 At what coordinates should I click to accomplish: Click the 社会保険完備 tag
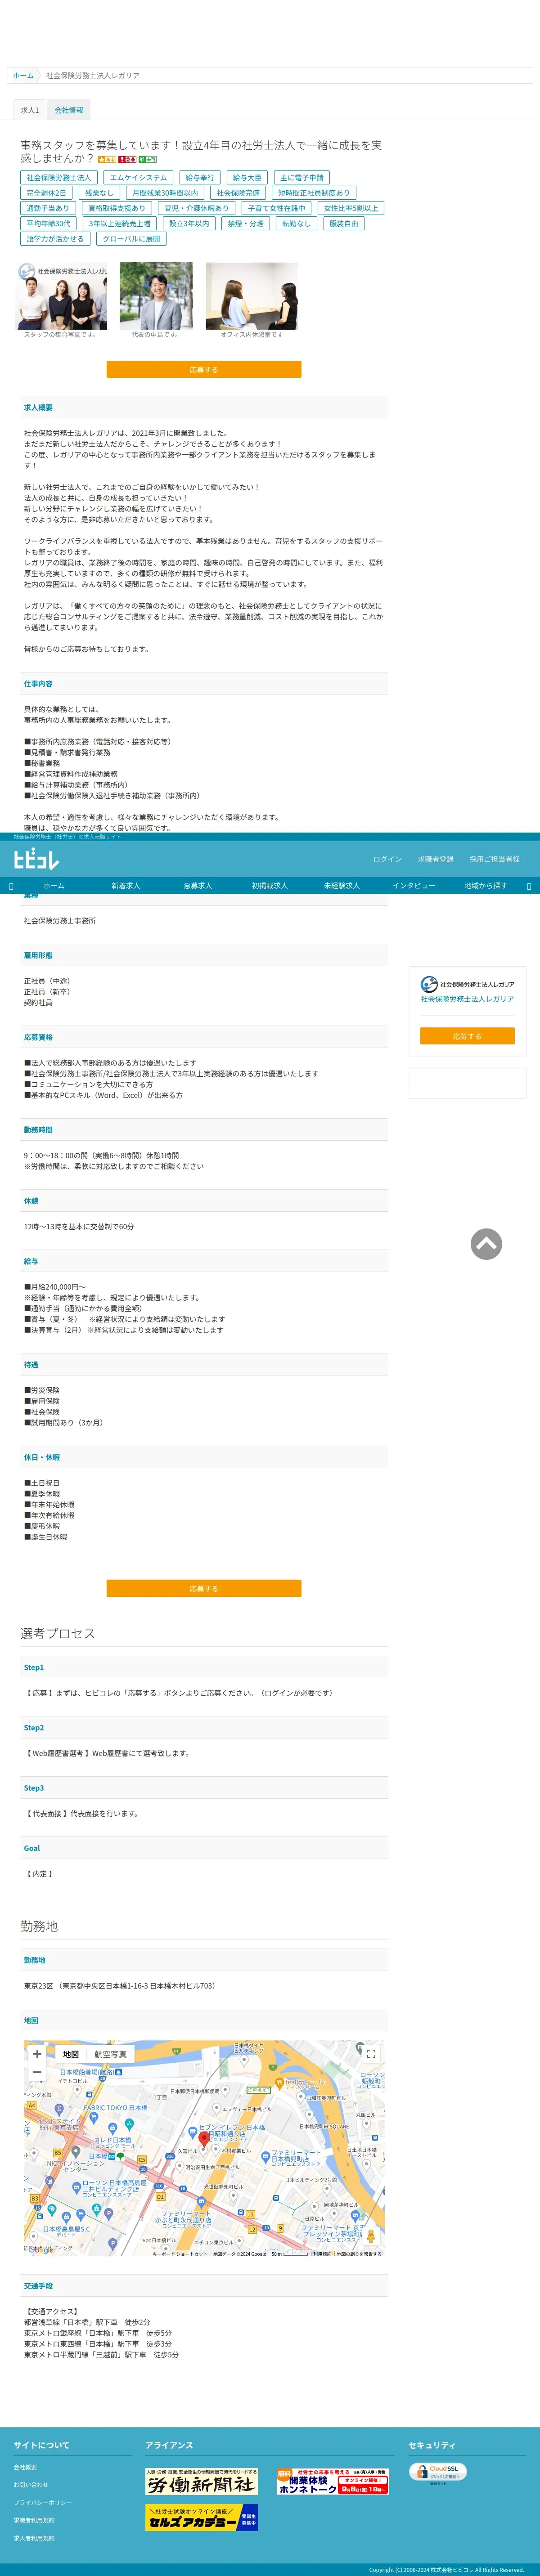(238, 193)
